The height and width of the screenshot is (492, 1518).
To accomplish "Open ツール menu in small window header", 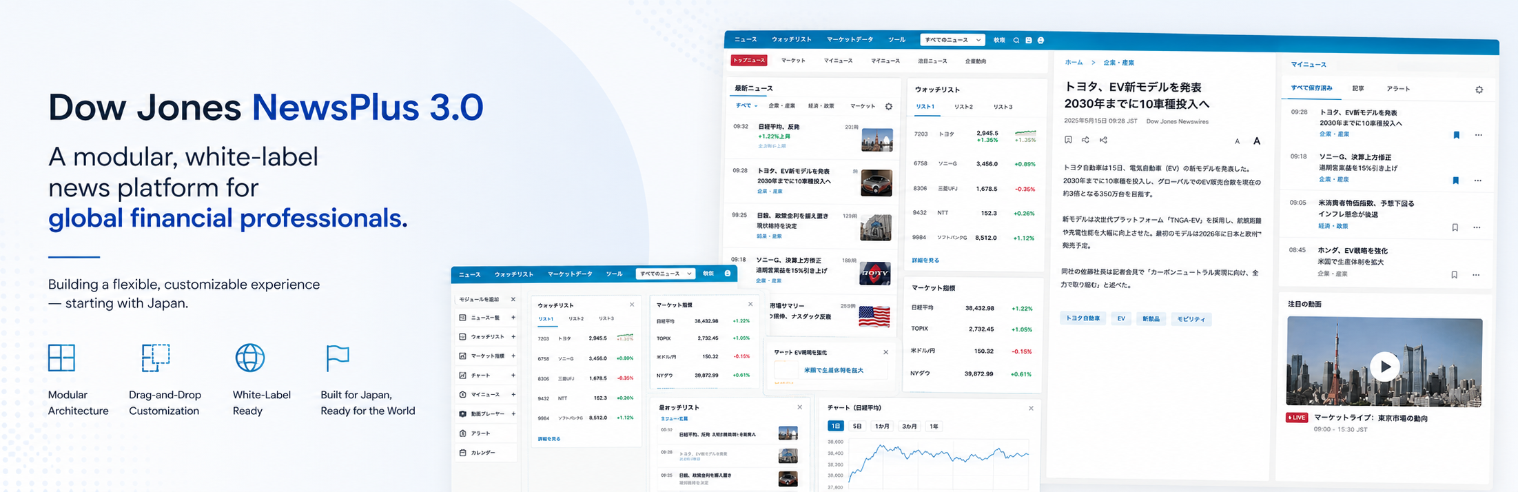I will (x=614, y=274).
